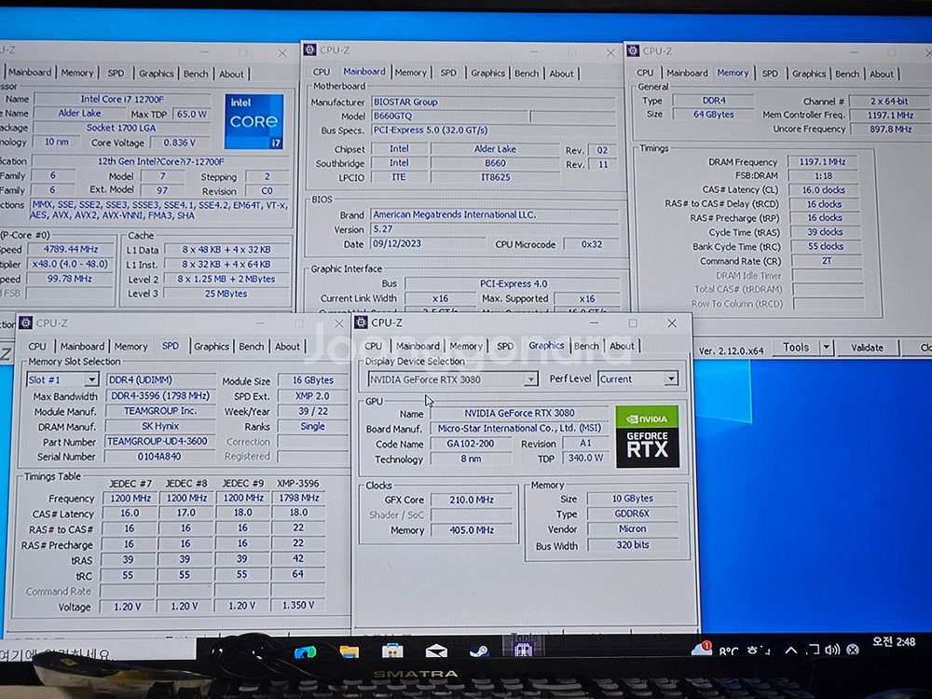Click the Tools button
The width and height of the screenshot is (932, 699).
coord(796,347)
